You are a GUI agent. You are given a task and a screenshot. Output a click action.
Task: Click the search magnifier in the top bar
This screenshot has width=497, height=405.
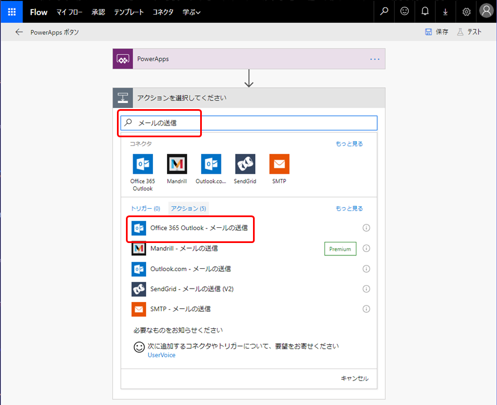(x=384, y=11)
